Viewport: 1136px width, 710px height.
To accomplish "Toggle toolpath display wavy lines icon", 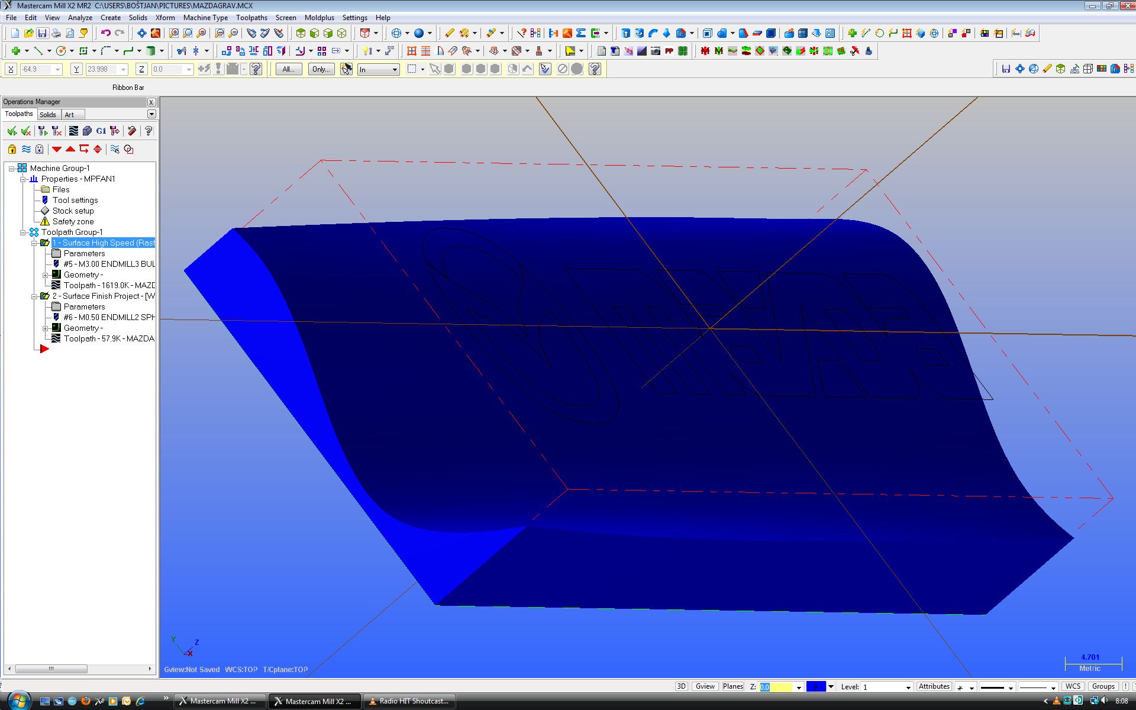I will 26,149.
